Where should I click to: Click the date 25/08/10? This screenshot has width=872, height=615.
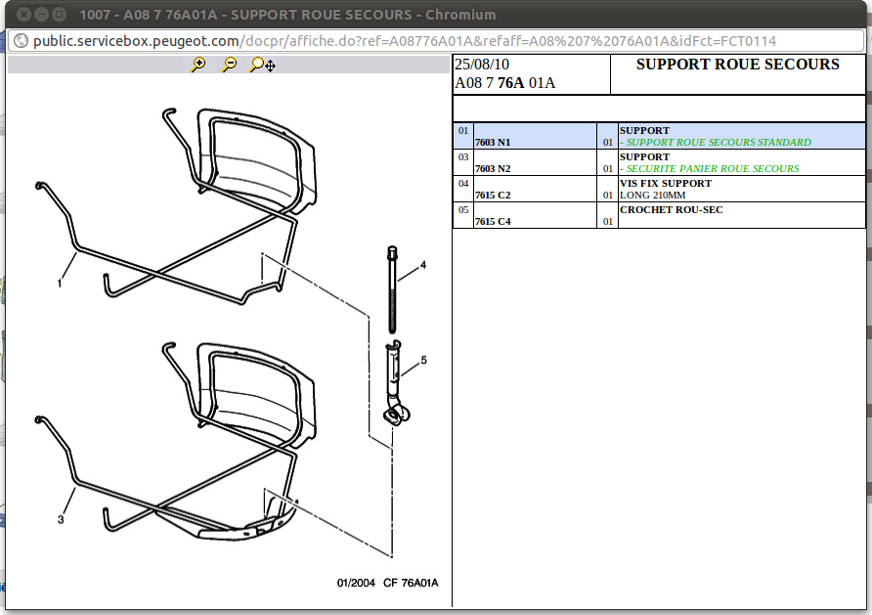click(482, 65)
